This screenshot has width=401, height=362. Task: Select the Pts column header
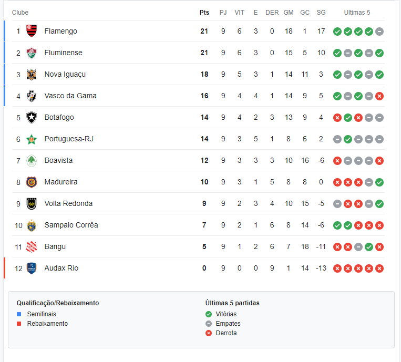point(204,13)
